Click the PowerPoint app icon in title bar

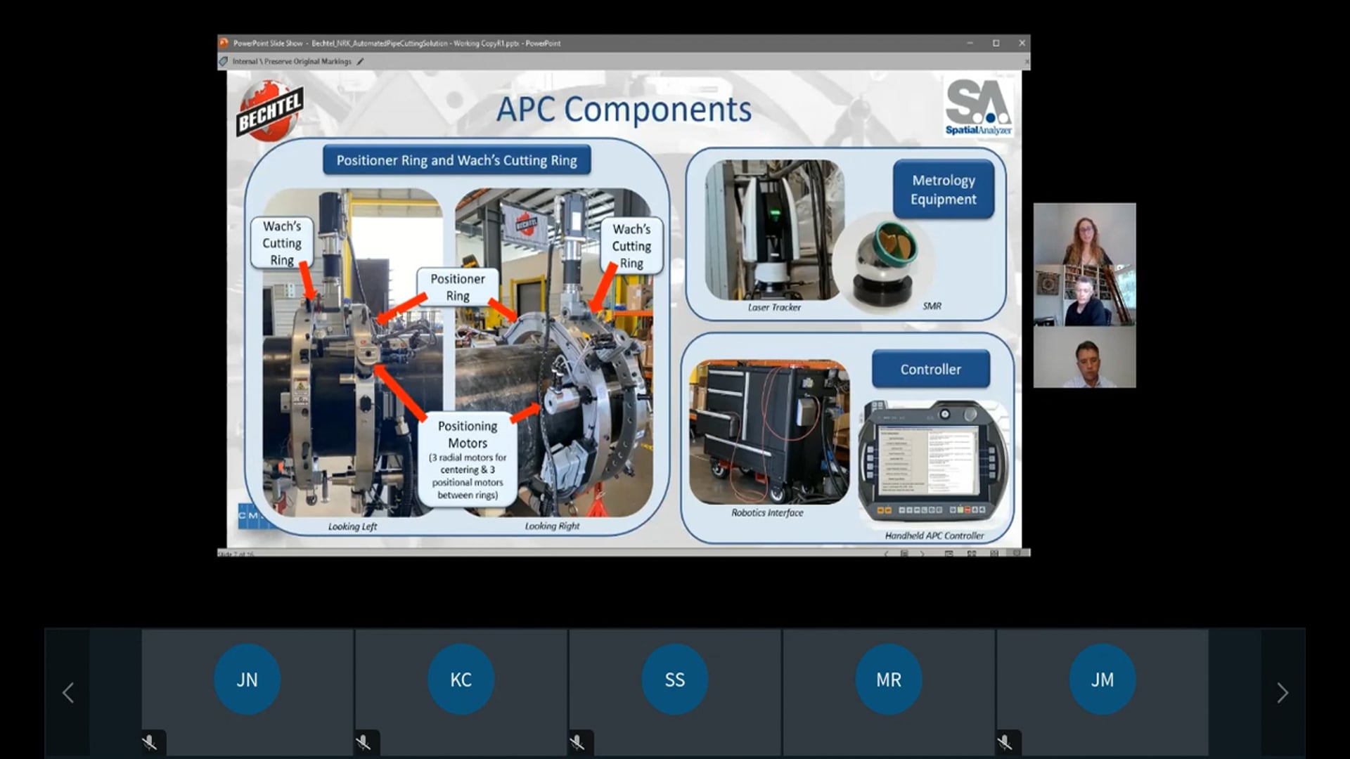point(224,43)
